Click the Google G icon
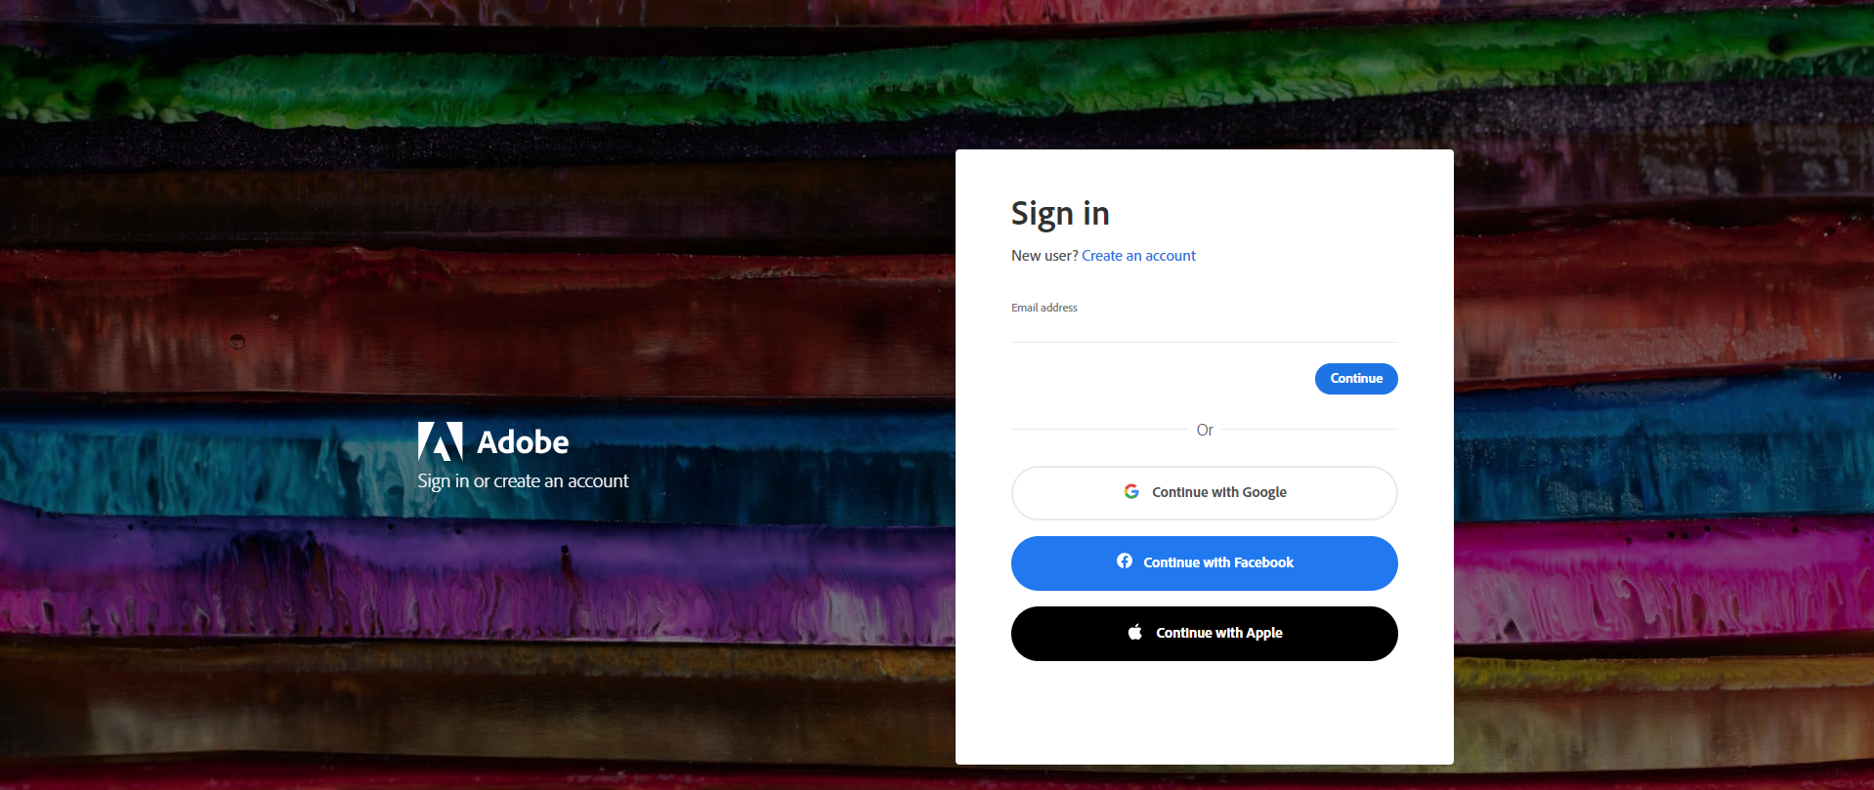This screenshot has height=790, width=1874. (1131, 491)
